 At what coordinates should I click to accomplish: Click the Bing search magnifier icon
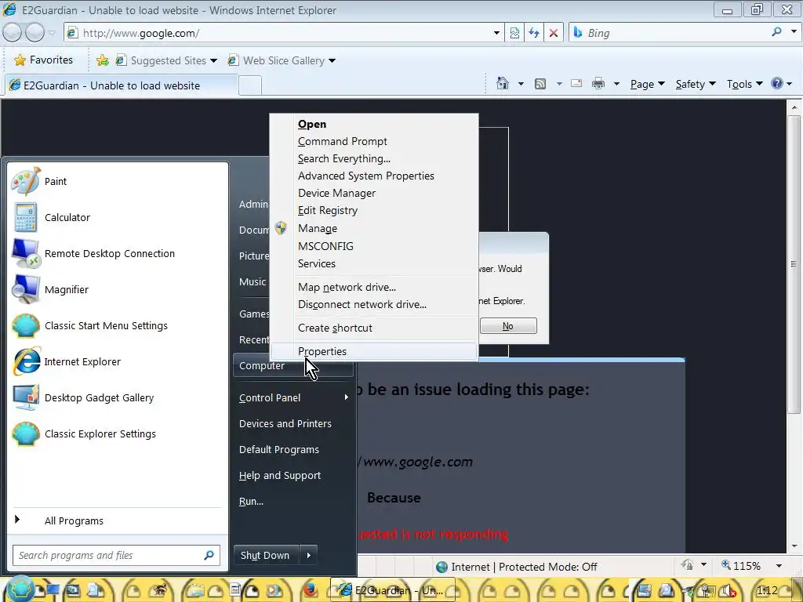click(x=776, y=32)
